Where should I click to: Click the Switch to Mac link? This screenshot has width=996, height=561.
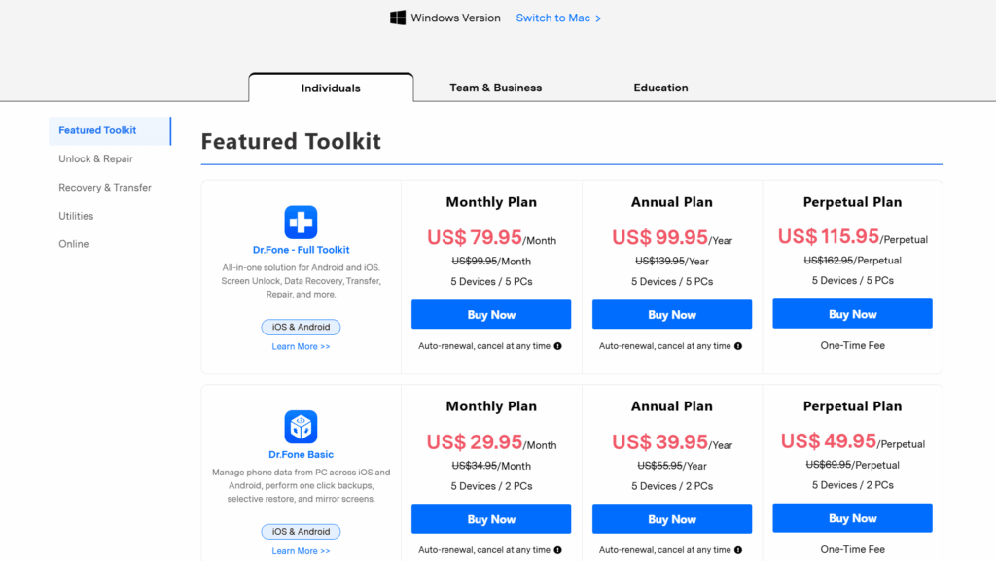coord(558,18)
